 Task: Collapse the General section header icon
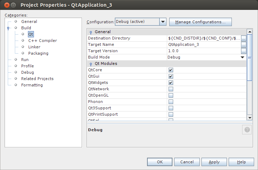[91, 32]
